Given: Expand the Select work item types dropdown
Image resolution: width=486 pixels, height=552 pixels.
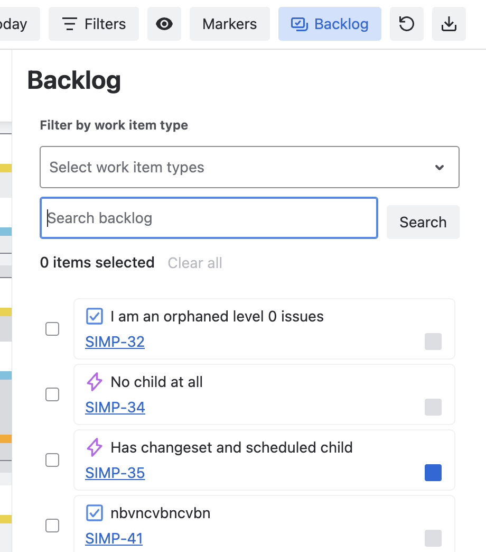Looking at the screenshot, I should (x=249, y=167).
